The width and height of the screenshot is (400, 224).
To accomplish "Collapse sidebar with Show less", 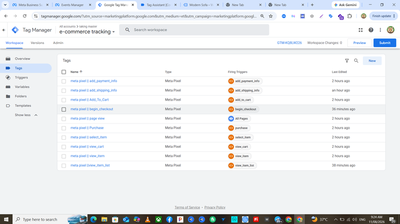I will 26,115.
